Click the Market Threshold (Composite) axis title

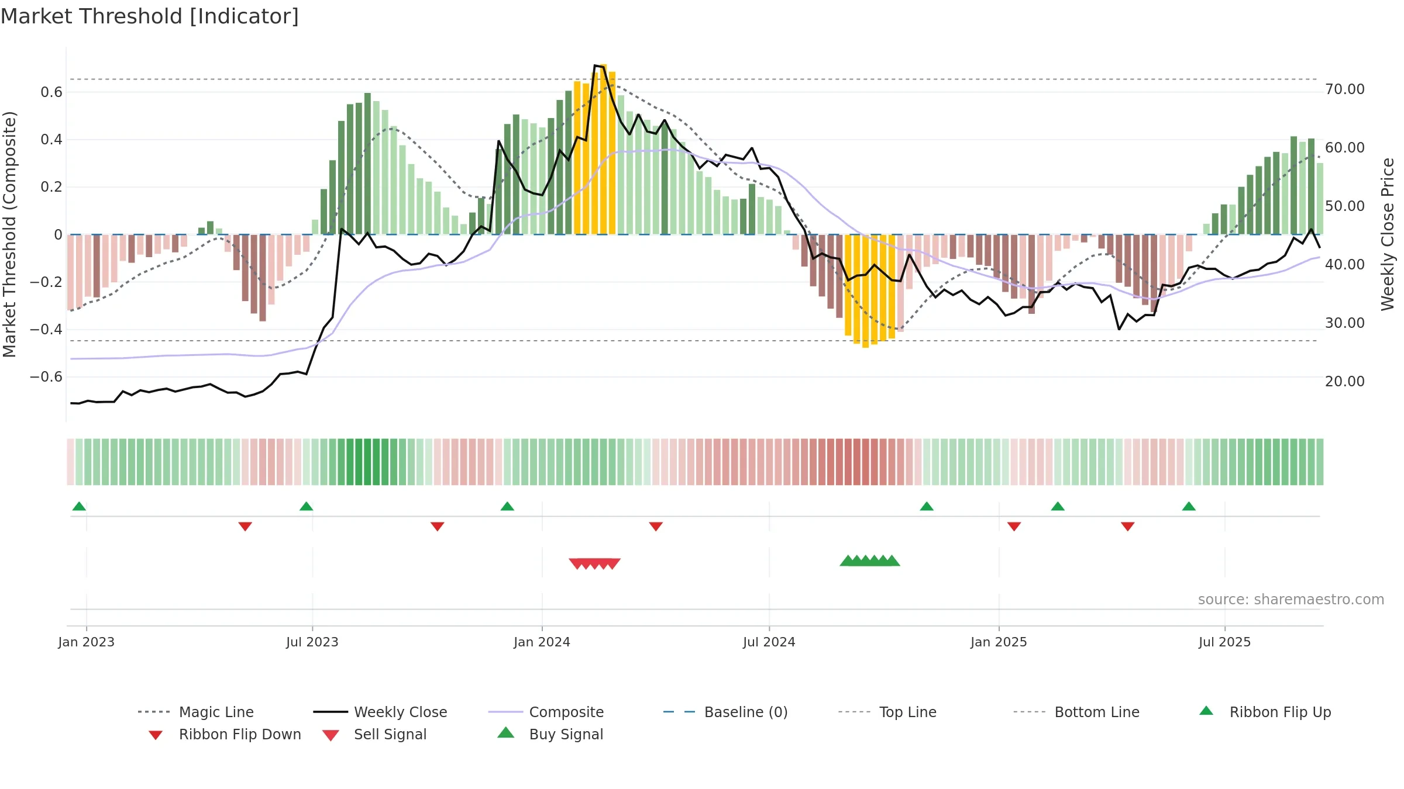(x=9, y=234)
